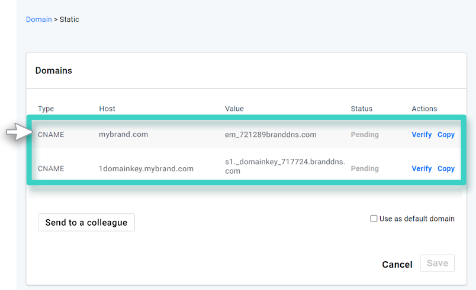476x290 pixels.
Task: Select the 1domainkey.mybrand.com host cell
Action: [x=146, y=168]
